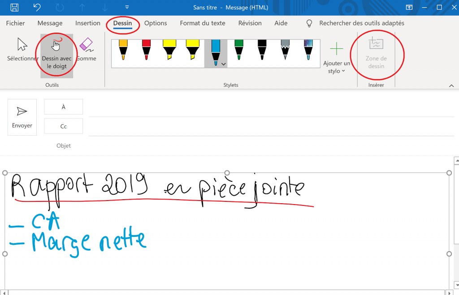The width and height of the screenshot is (459, 295).
Task: Redo the last action
Action: pyautogui.click(x=60, y=7)
